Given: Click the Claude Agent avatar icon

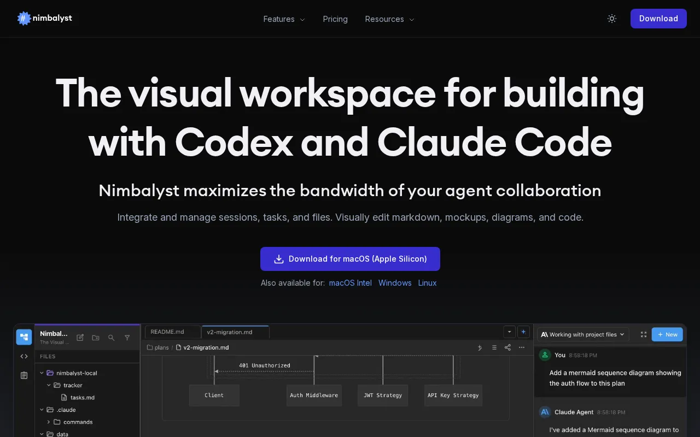Looking at the screenshot, I should click(x=545, y=412).
